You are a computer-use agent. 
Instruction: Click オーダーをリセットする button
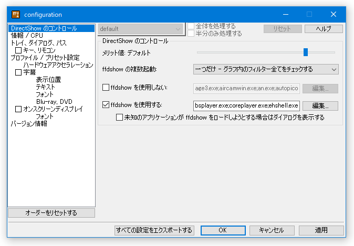coord(51,213)
